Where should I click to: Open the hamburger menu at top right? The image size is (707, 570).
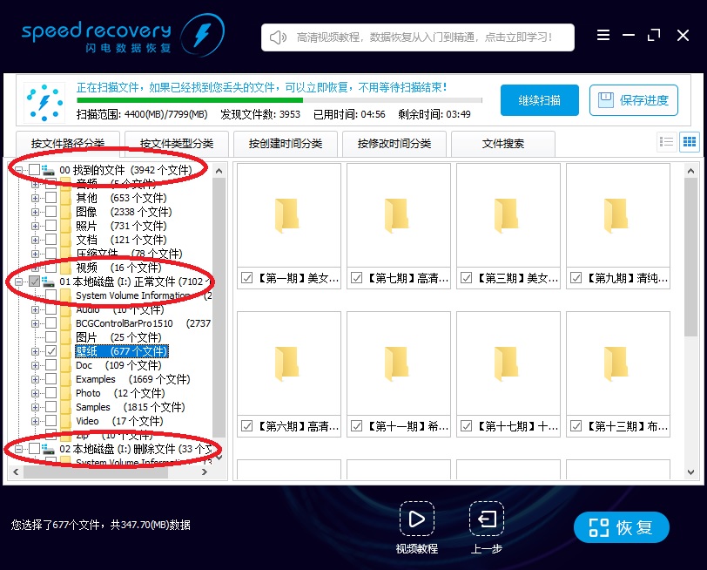[603, 35]
